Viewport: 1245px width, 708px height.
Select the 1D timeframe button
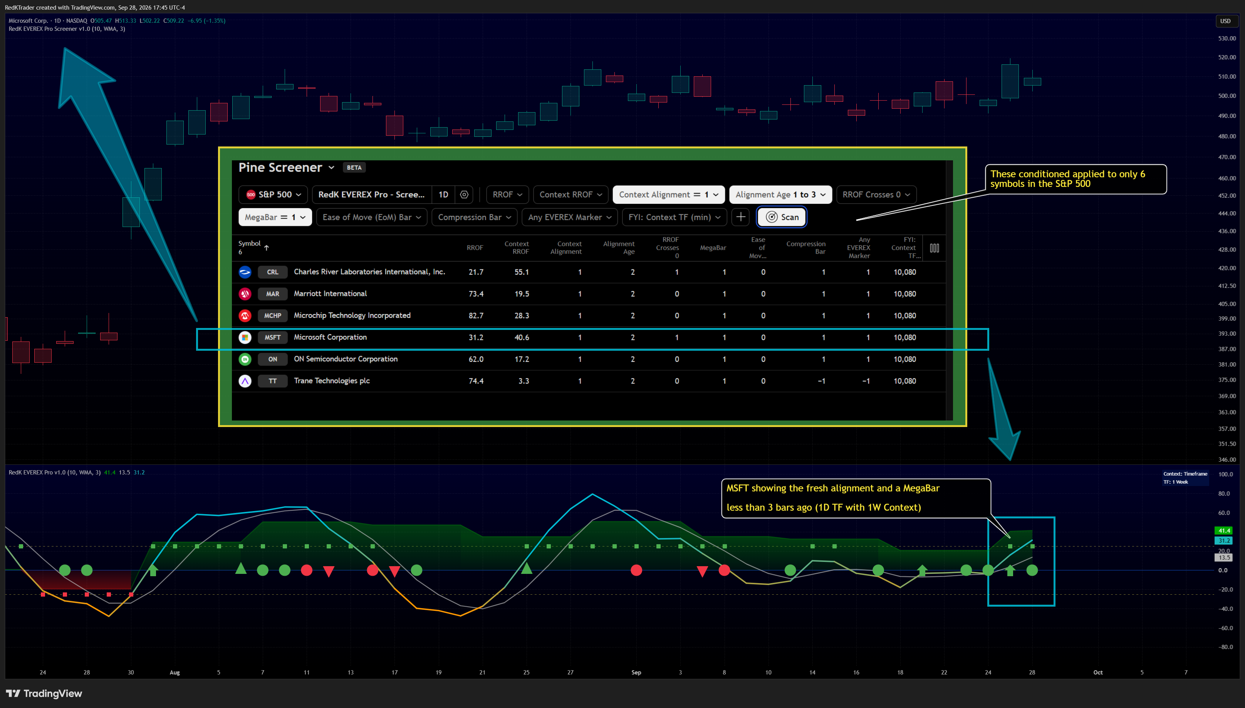443,195
